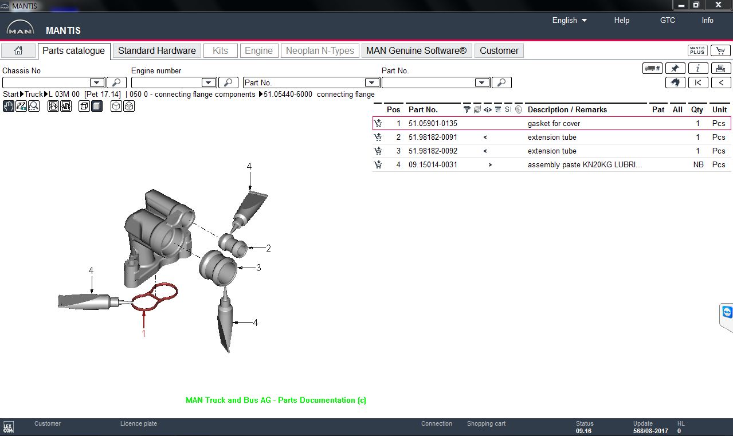The height and width of the screenshot is (436, 733).
Task: Click the truck number lookup icon
Action: pyautogui.click(x=652, y=68)
